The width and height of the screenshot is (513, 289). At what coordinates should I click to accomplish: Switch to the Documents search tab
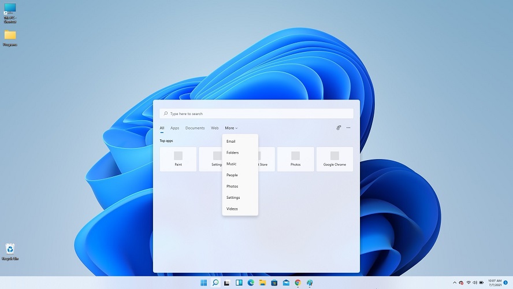tap(195, 128)
